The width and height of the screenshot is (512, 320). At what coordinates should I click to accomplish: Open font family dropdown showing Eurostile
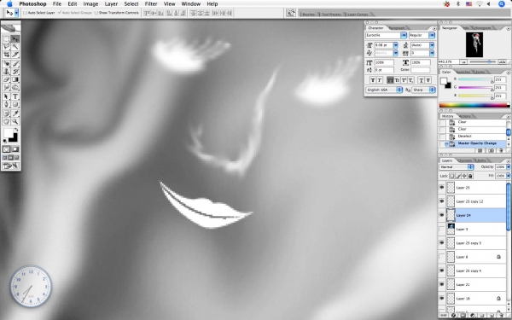tap(404, 35)
